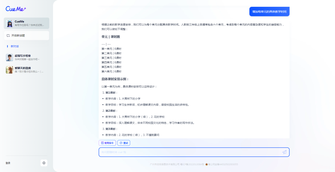Image resolution: width=335 pixels, height=172 pixels.
Task: Open the info icon button
Action: point(44,163)
